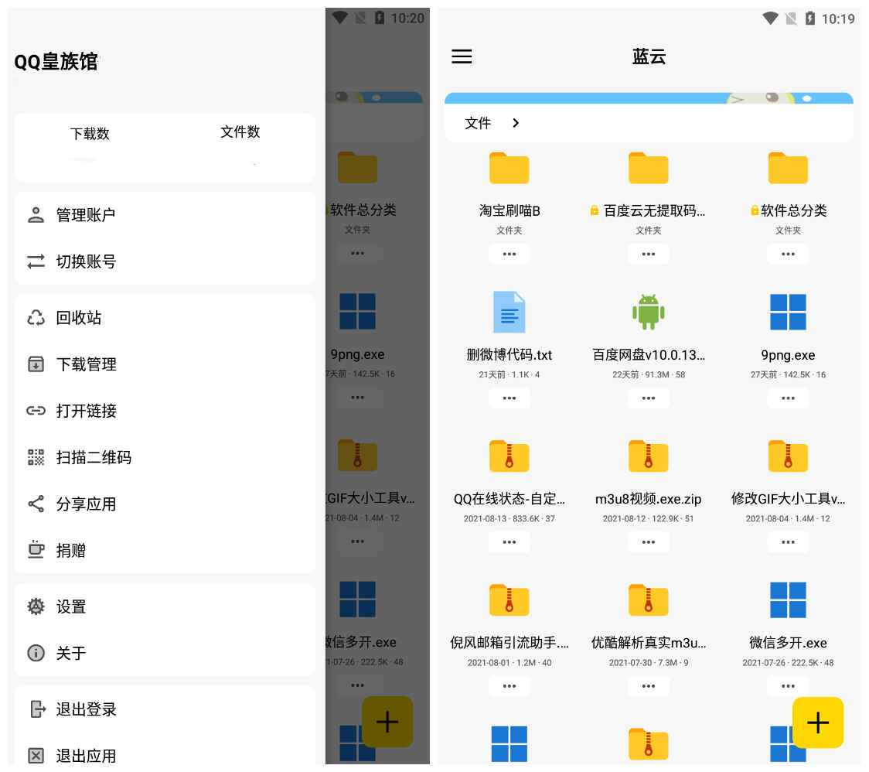The height and width of the screenshot is (772, 869).
Task: Choose 打开链接 in the drawer
Action: click(x=86, y=411)
